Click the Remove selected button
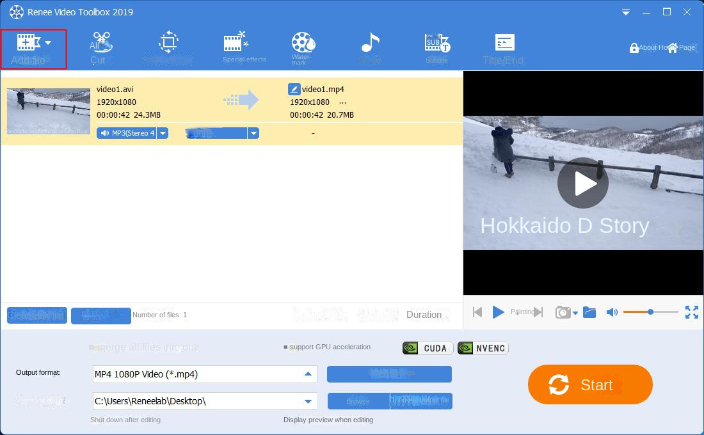The height and width of the screenshot is (435, 704). 100,315
